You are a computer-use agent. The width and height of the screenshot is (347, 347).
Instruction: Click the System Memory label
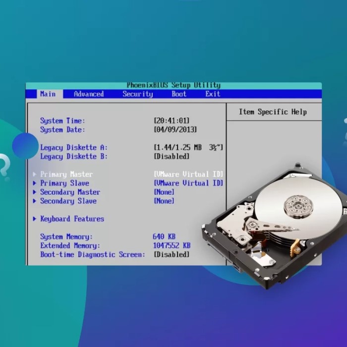click(66, 237)
